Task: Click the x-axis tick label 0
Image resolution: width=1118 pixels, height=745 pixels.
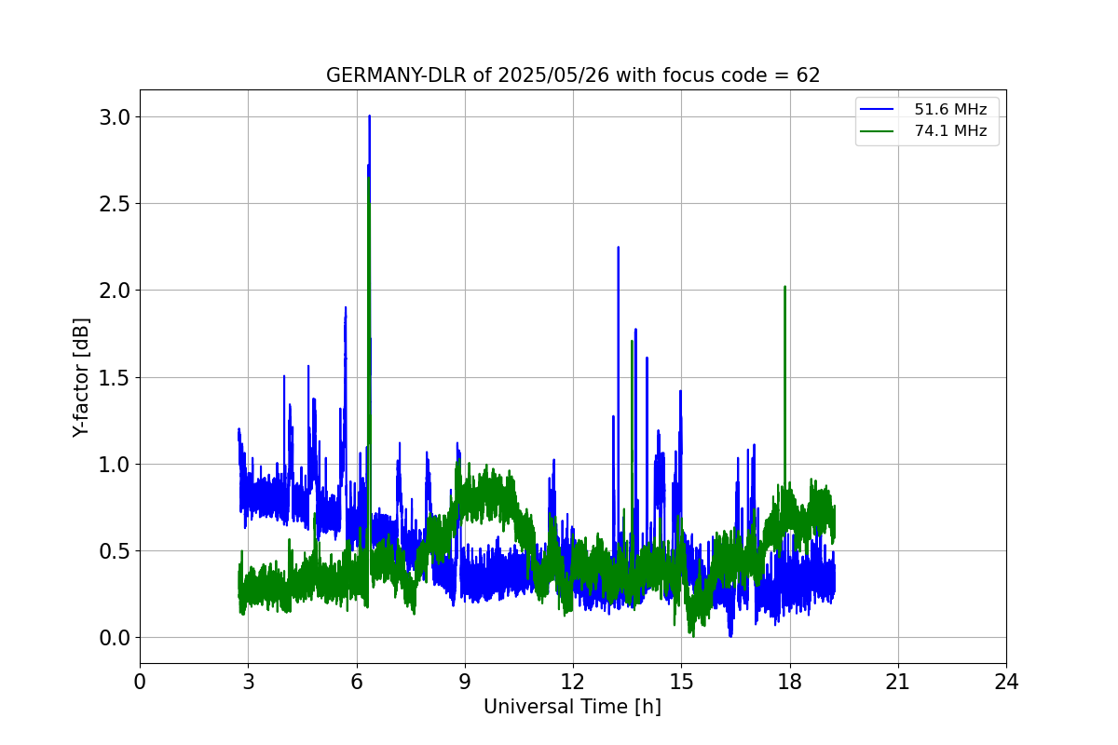Action: [x=140, y=682]
